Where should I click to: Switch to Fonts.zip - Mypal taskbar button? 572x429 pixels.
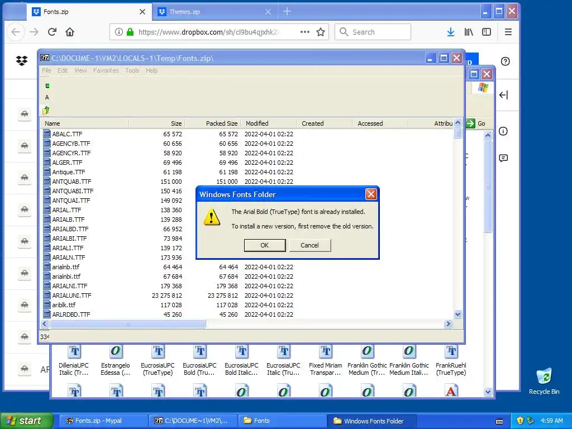103,421
